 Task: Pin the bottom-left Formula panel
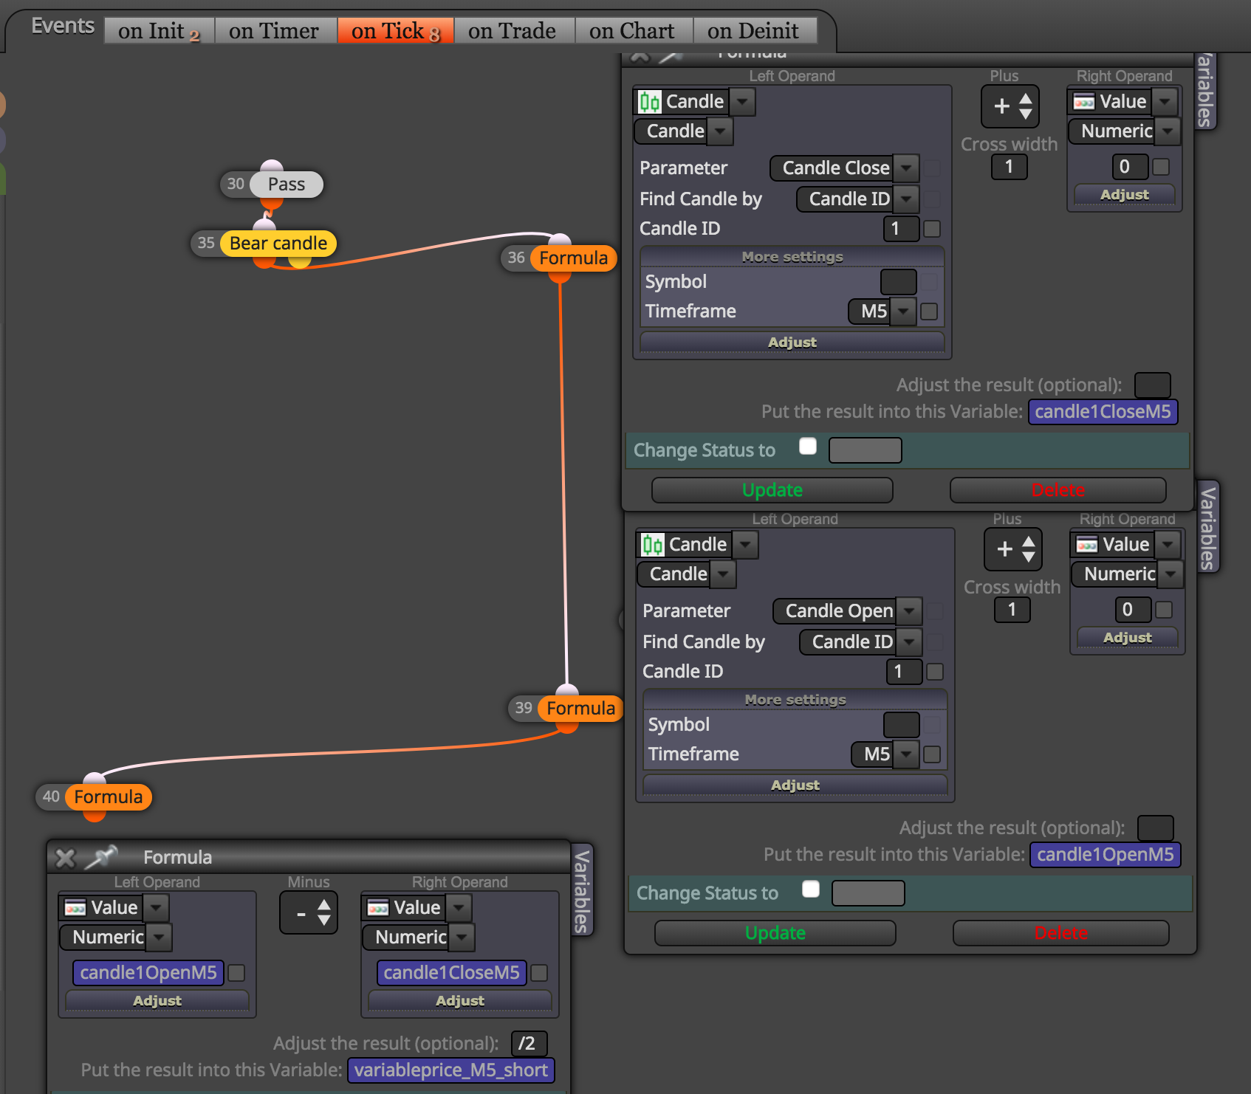point(101,857)
